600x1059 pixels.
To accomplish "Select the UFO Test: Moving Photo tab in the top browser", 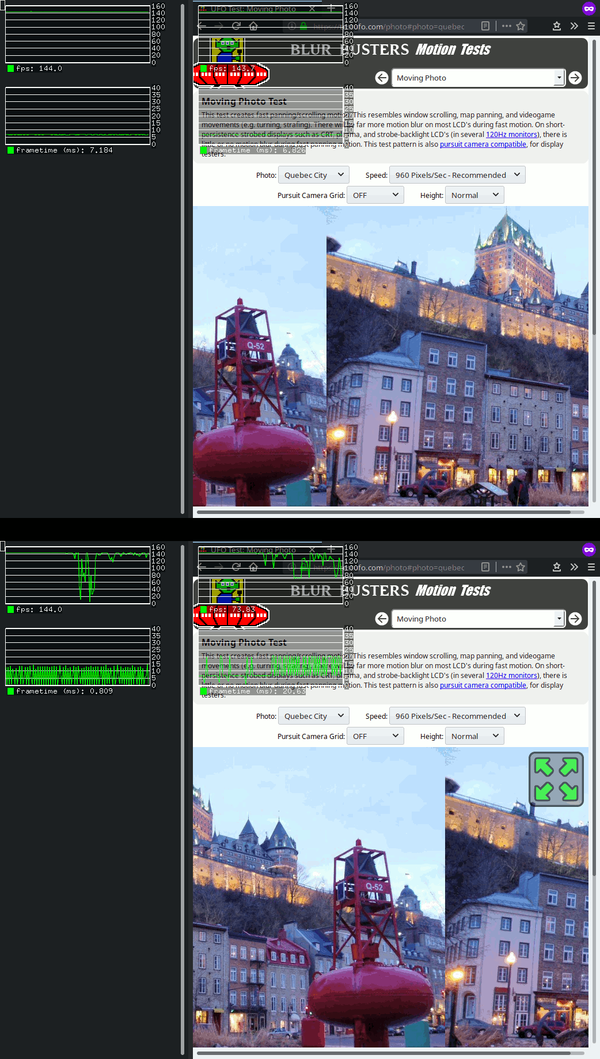I will pos(253,9).
